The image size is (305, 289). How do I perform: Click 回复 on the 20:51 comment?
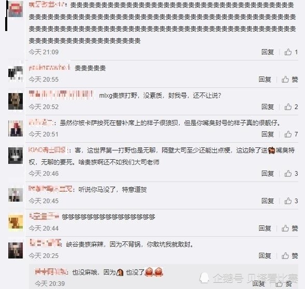coord(268,134)
